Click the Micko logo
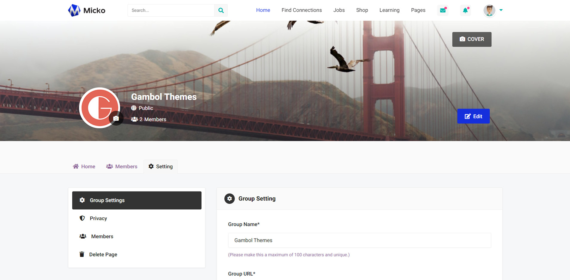570x280 pixels. coord(87,10)
